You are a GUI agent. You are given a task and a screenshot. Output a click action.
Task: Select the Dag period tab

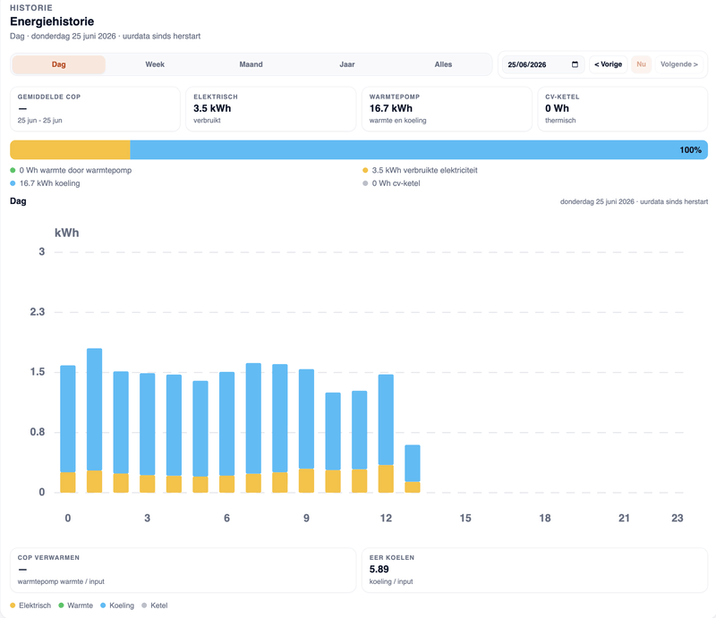(x=58, y=64)
